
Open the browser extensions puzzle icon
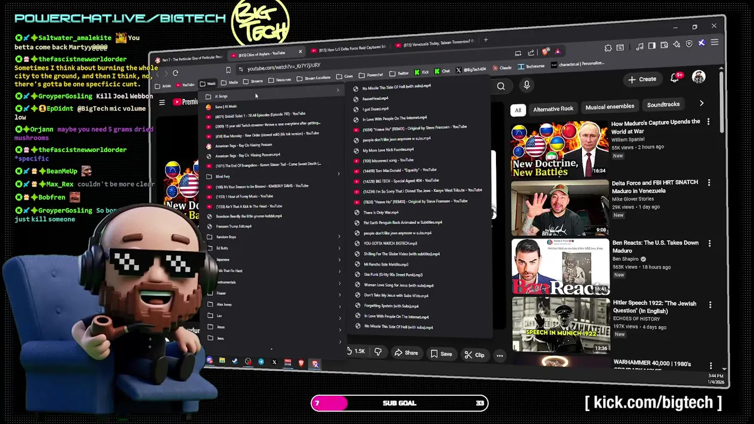point(608,48)
